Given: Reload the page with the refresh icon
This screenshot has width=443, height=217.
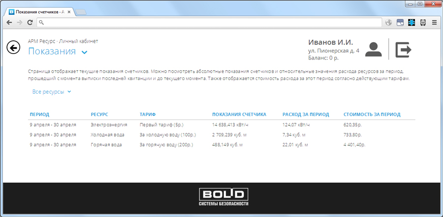Looking at the screenshot, I should pyautogui.click(x=30, y=22).
